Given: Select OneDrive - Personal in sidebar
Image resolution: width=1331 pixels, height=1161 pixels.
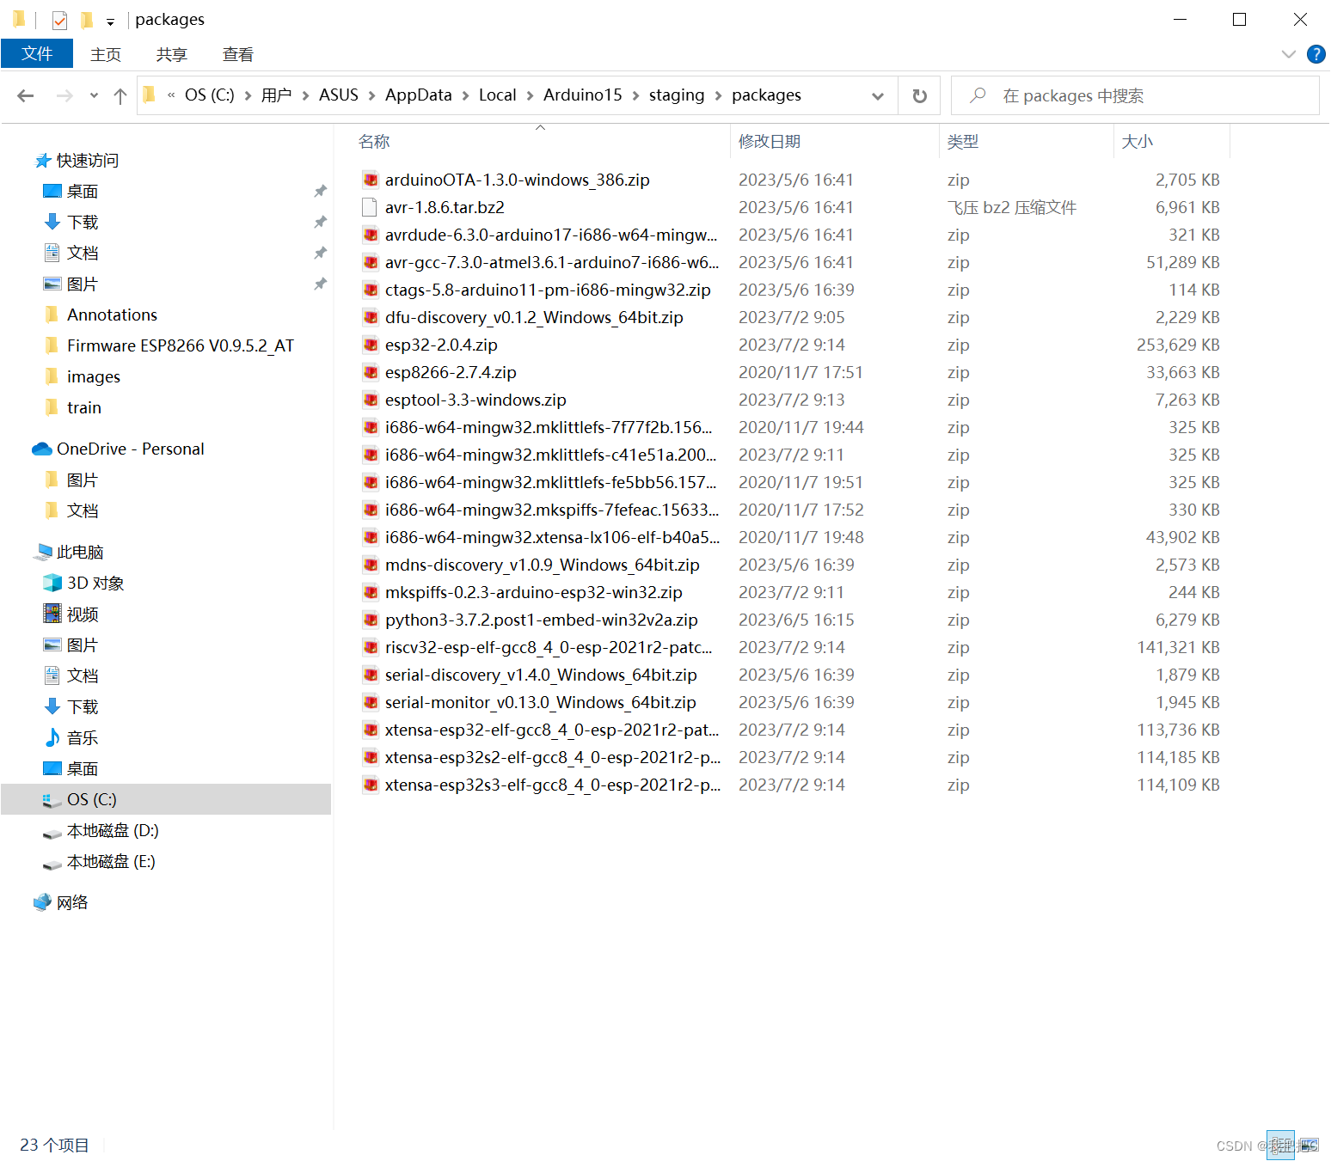Looking at the screenshot, I should tap(131, 449).
